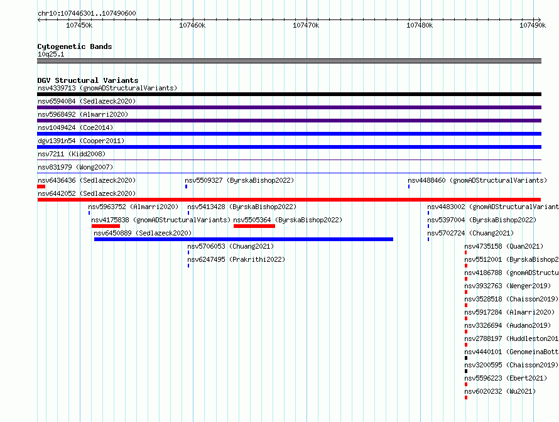Click the nsv5917284 (Almarri2020) label

pos(509,312)
